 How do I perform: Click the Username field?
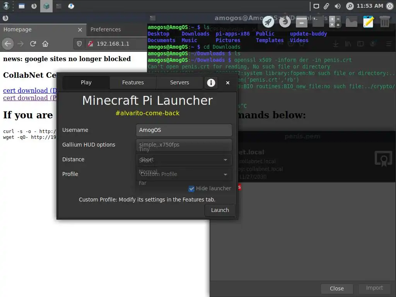184,130
